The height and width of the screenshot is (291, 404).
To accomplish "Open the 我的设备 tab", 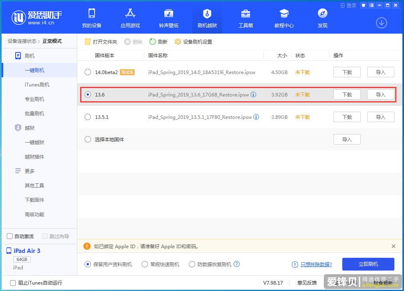I will [92, 18].
